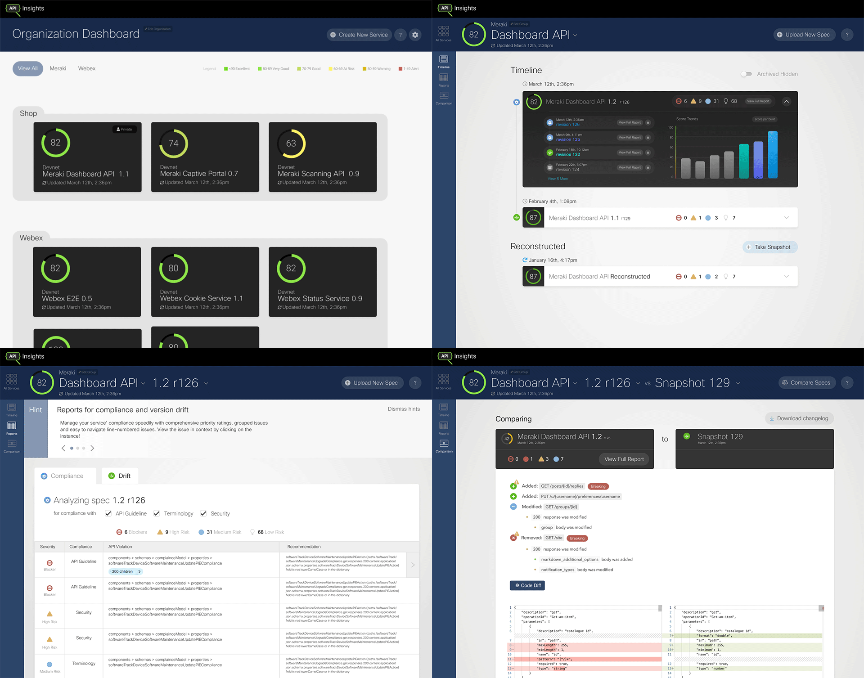Viewport: 864px width, 678px height.
Task: Download revision 126 report icon
Action: (648, 122)
